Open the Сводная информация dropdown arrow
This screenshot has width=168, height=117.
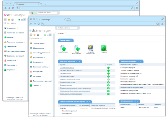coord(141,61)
